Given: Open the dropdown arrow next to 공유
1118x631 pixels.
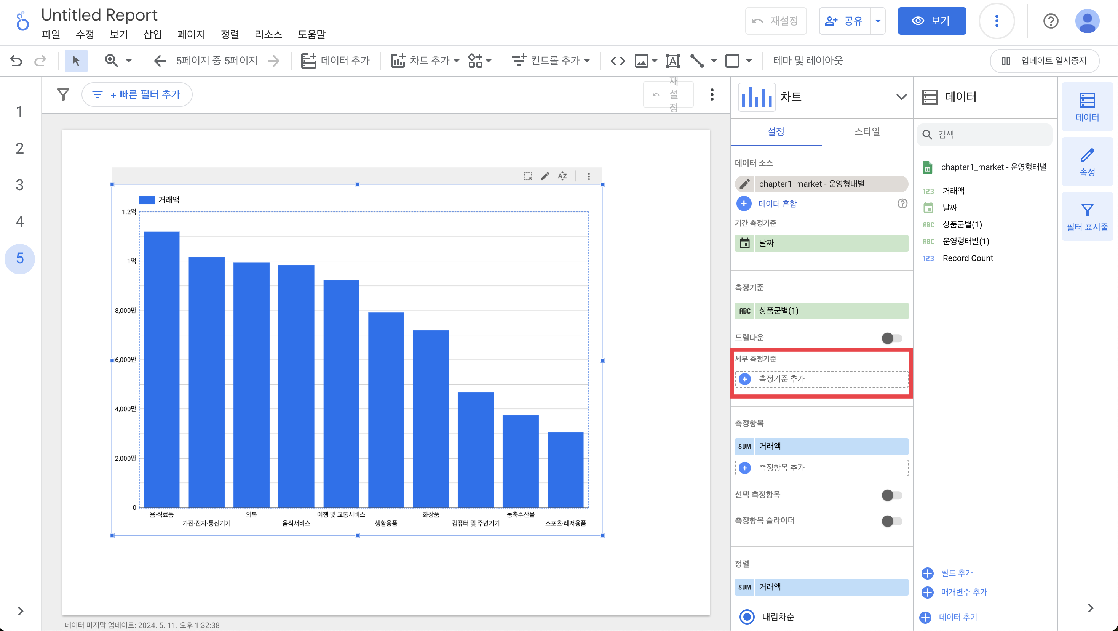Looking at the screenshot, I should (878, 21).
